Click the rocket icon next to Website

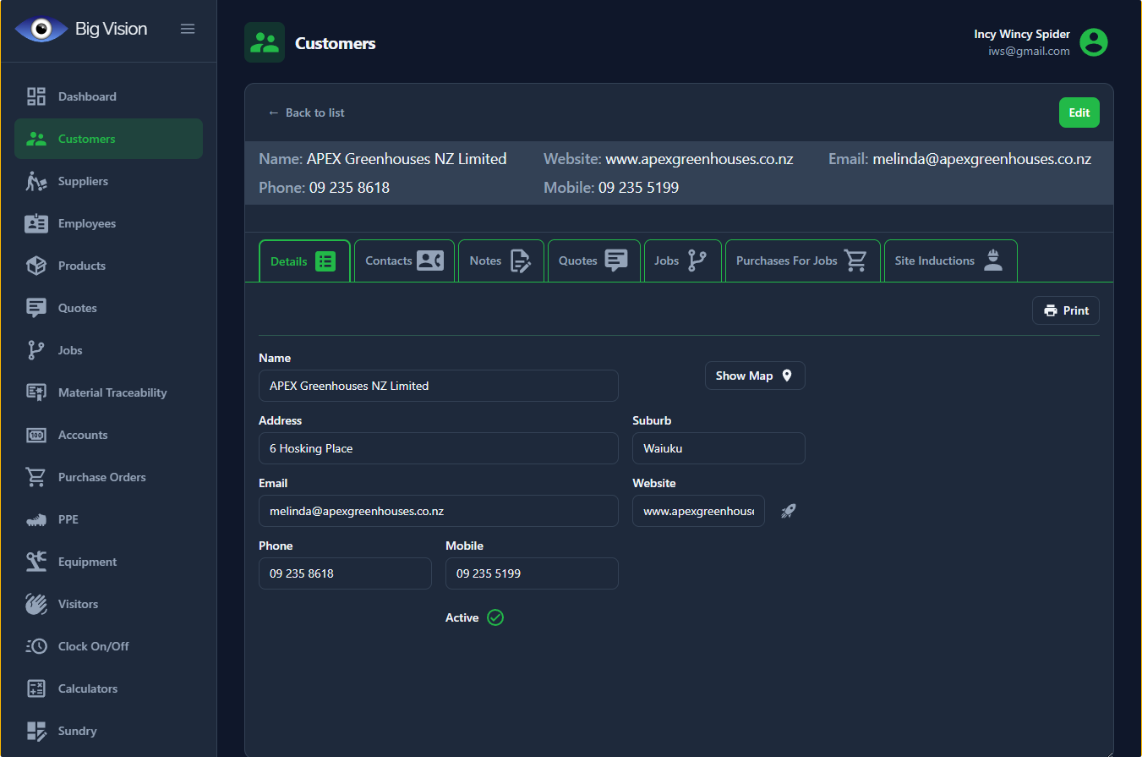788,511
